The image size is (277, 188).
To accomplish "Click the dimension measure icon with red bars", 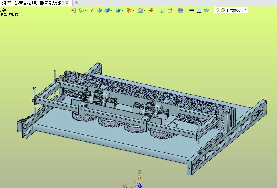I will [170, 10].
